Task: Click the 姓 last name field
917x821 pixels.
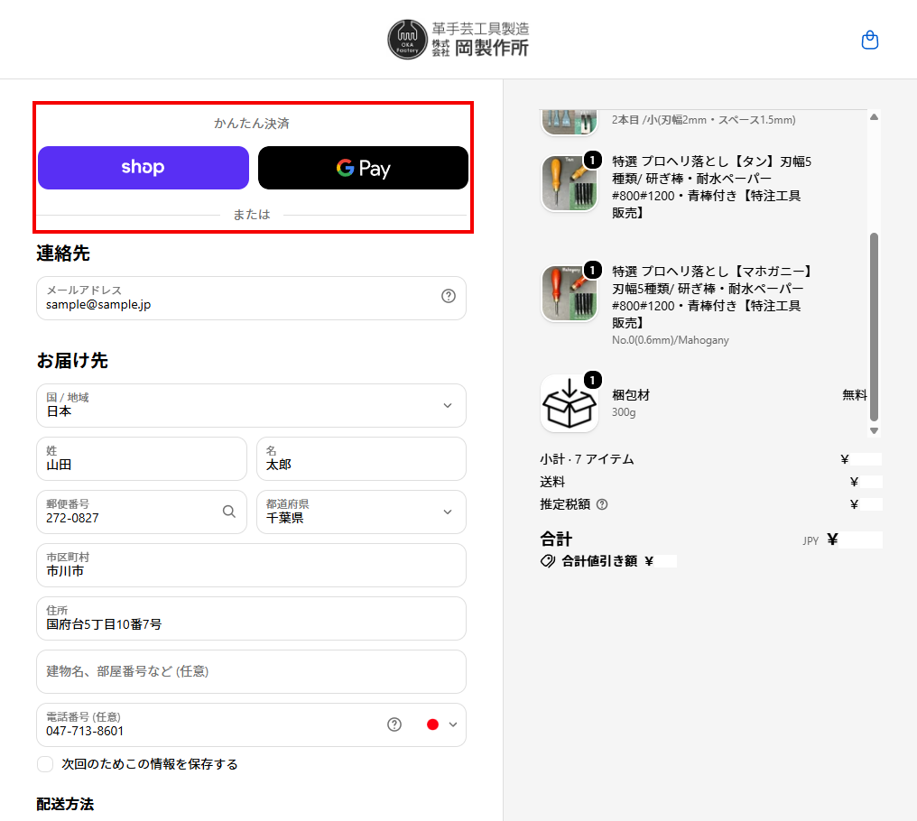Action: [x=142, y=458]
